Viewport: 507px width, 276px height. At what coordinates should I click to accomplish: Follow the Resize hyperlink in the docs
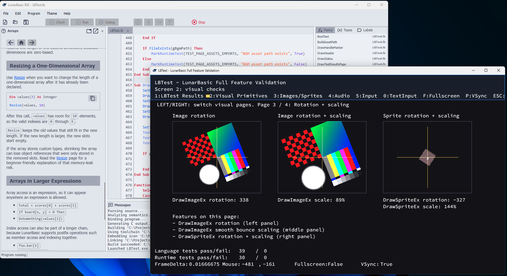tap(19, 77)
